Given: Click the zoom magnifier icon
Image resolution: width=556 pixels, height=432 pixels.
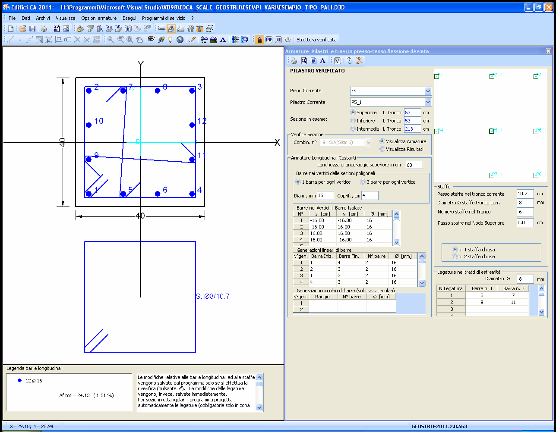Looking at the screenshot, I should 111,40.
